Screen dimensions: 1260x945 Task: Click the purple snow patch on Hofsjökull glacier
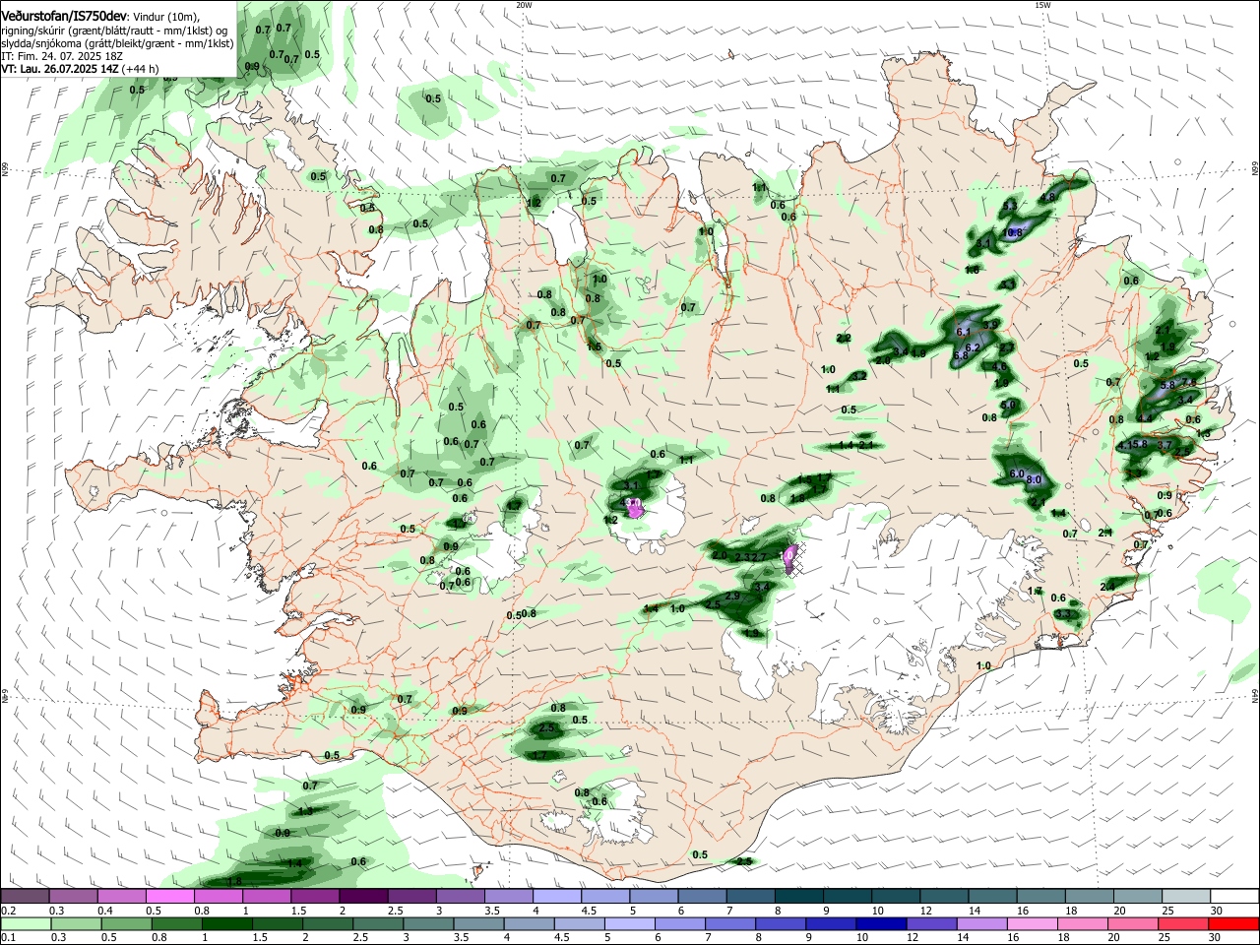tap(635, 509)
